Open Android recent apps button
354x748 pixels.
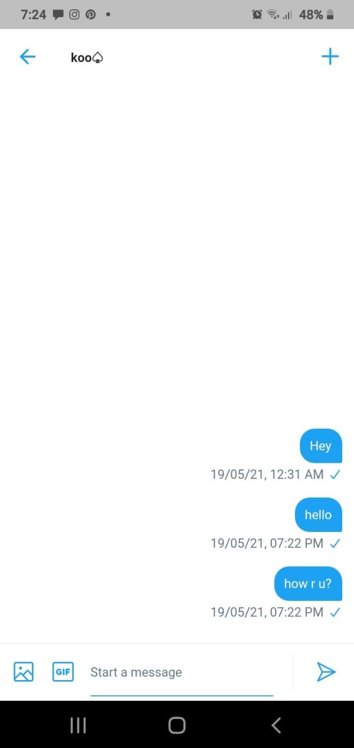[x=78, y=725]
